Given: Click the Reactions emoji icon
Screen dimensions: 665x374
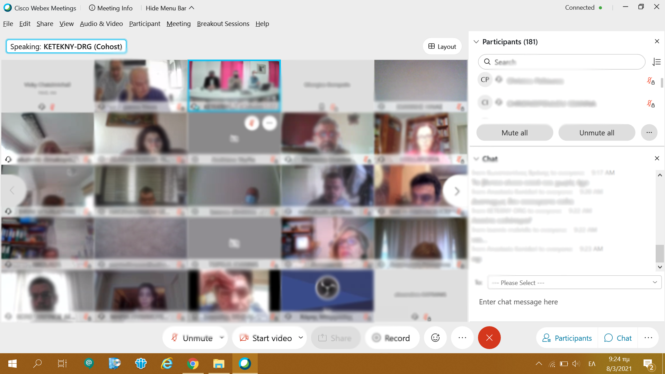Looking at the screenshot, I should coord(435,338).
